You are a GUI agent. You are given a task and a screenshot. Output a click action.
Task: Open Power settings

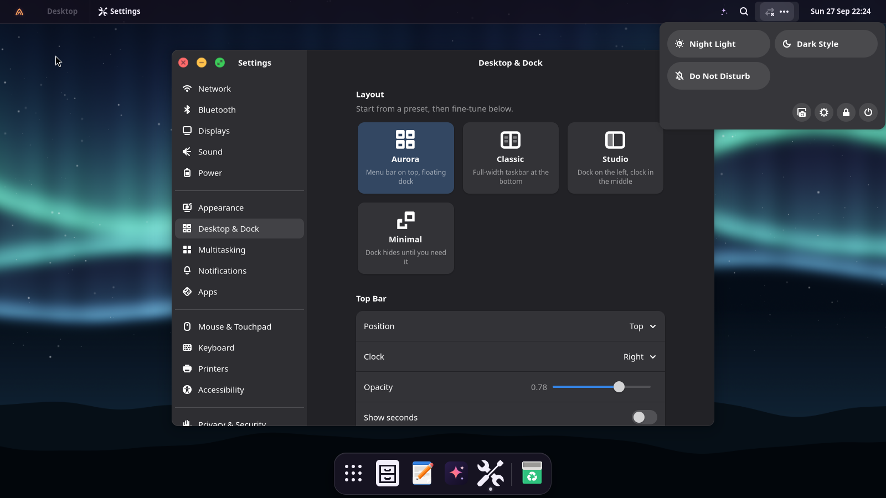(239, 173)
